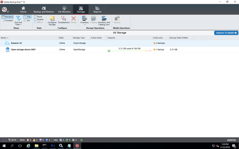Click the active jobs icon showing 3
Screen dimensions: 239x149
click(x=61, y=140)
